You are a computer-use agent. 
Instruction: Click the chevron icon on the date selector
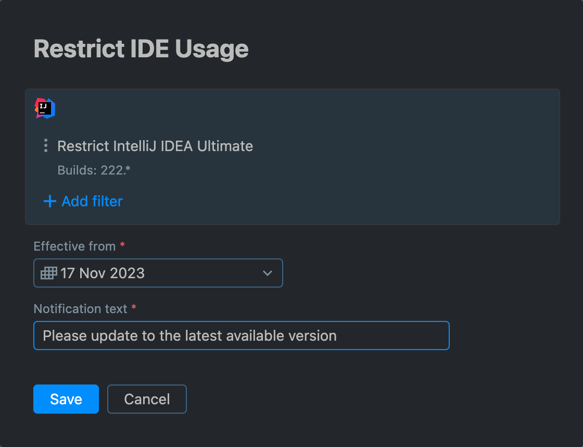(267, 272)
